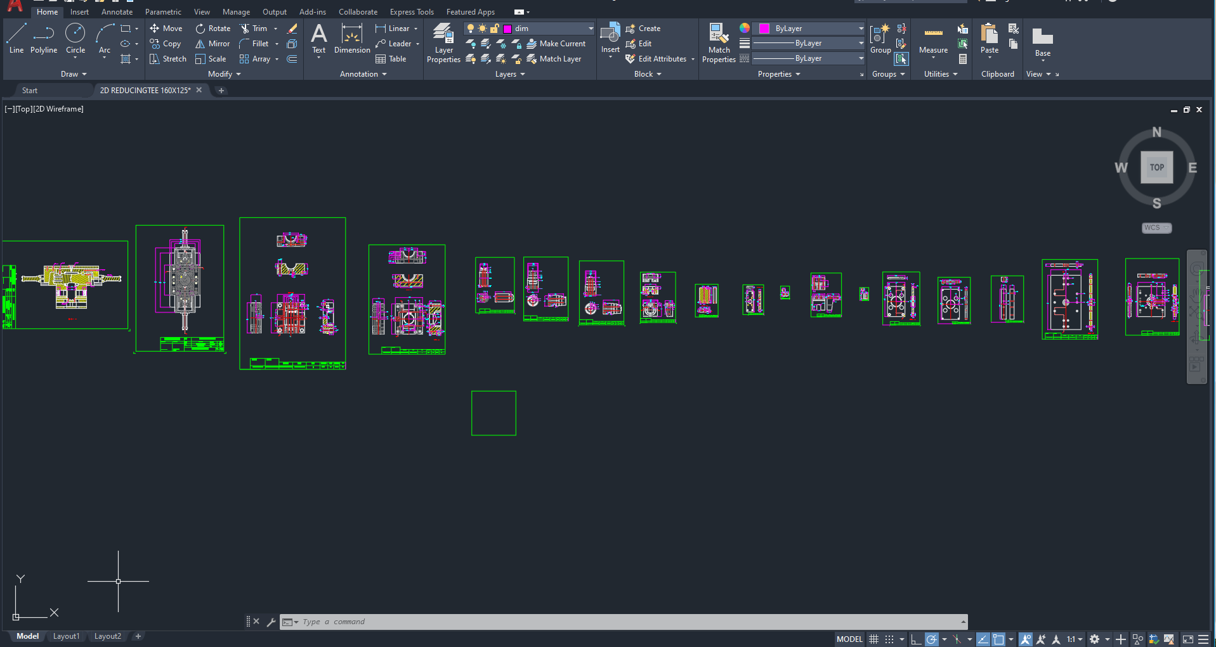
Task: Toggle polar tracking in status bar
Action: pyautogui.click(x=931, y=639)
